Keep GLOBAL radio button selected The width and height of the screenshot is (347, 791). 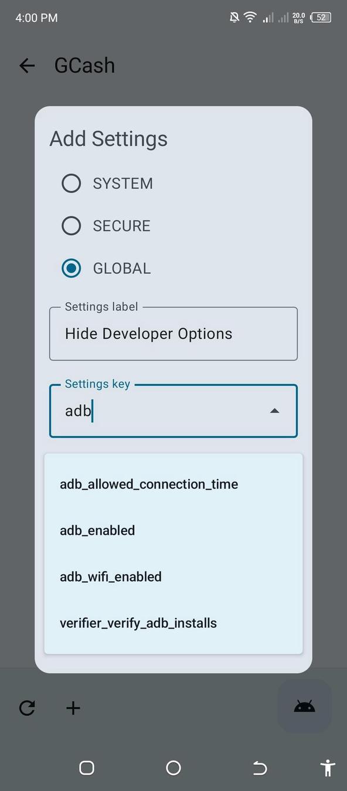[x=71, y=268]
